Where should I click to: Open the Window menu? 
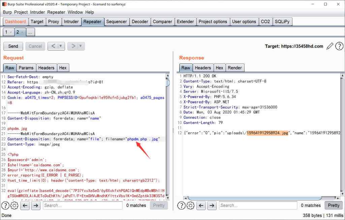point(75,12)
